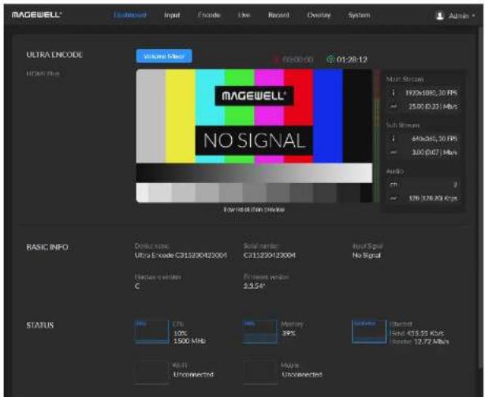This screenshot has width=485, height=397.
Task: Click the 1920x1080, 30 FPS value
Action: click(431, 92)
